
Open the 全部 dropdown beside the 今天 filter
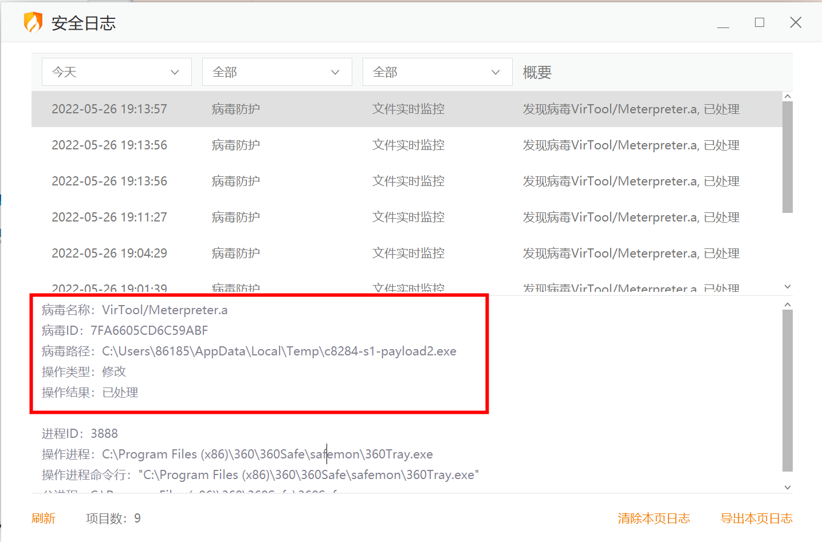(x=277, y=72)
